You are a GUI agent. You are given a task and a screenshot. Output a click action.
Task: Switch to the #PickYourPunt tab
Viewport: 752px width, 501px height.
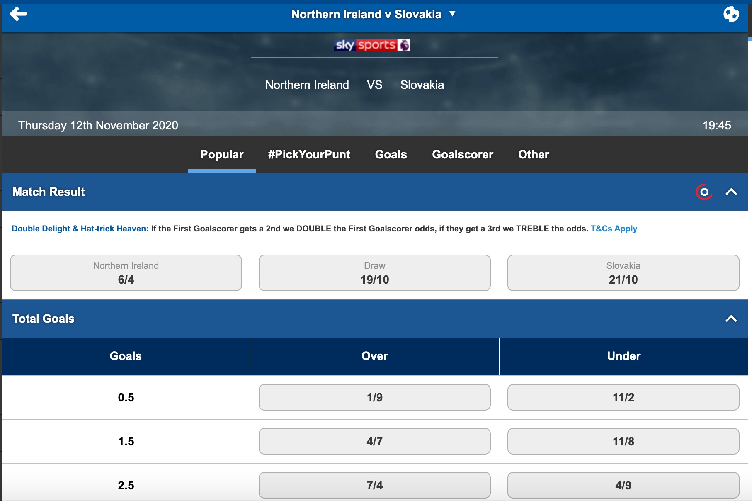(x=309, y=154)
